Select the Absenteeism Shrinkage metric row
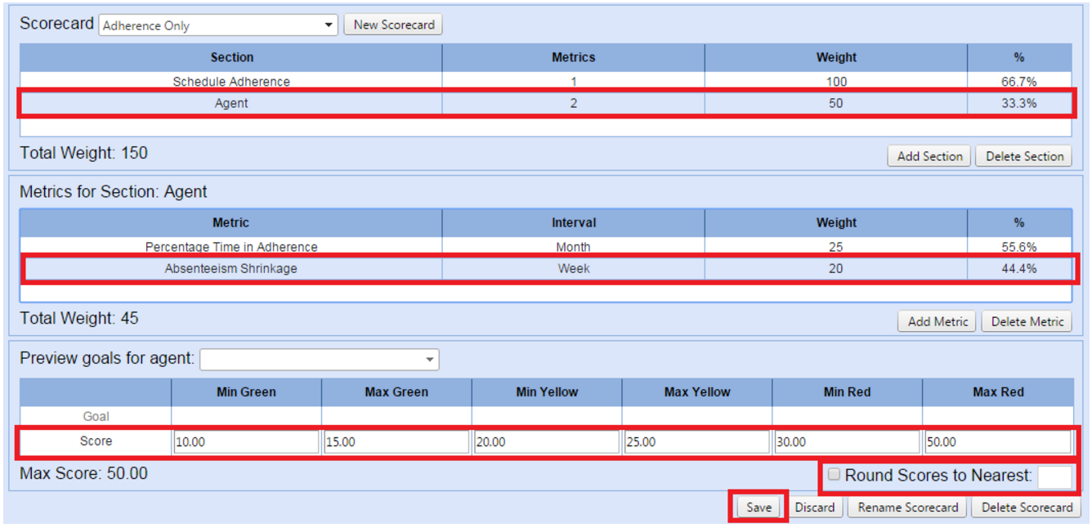Viewport: 1092px width, 528px height. pyautogui.click(x=231, y=268)
